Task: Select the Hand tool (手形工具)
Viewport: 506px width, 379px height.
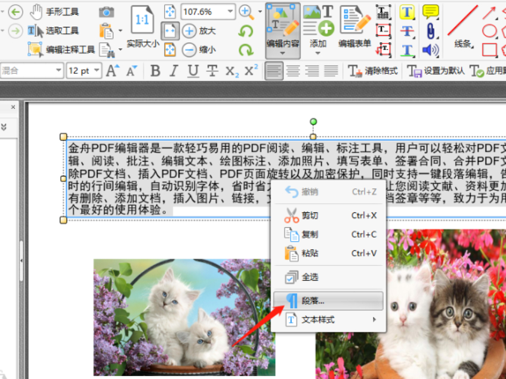Action: (54, 13)
